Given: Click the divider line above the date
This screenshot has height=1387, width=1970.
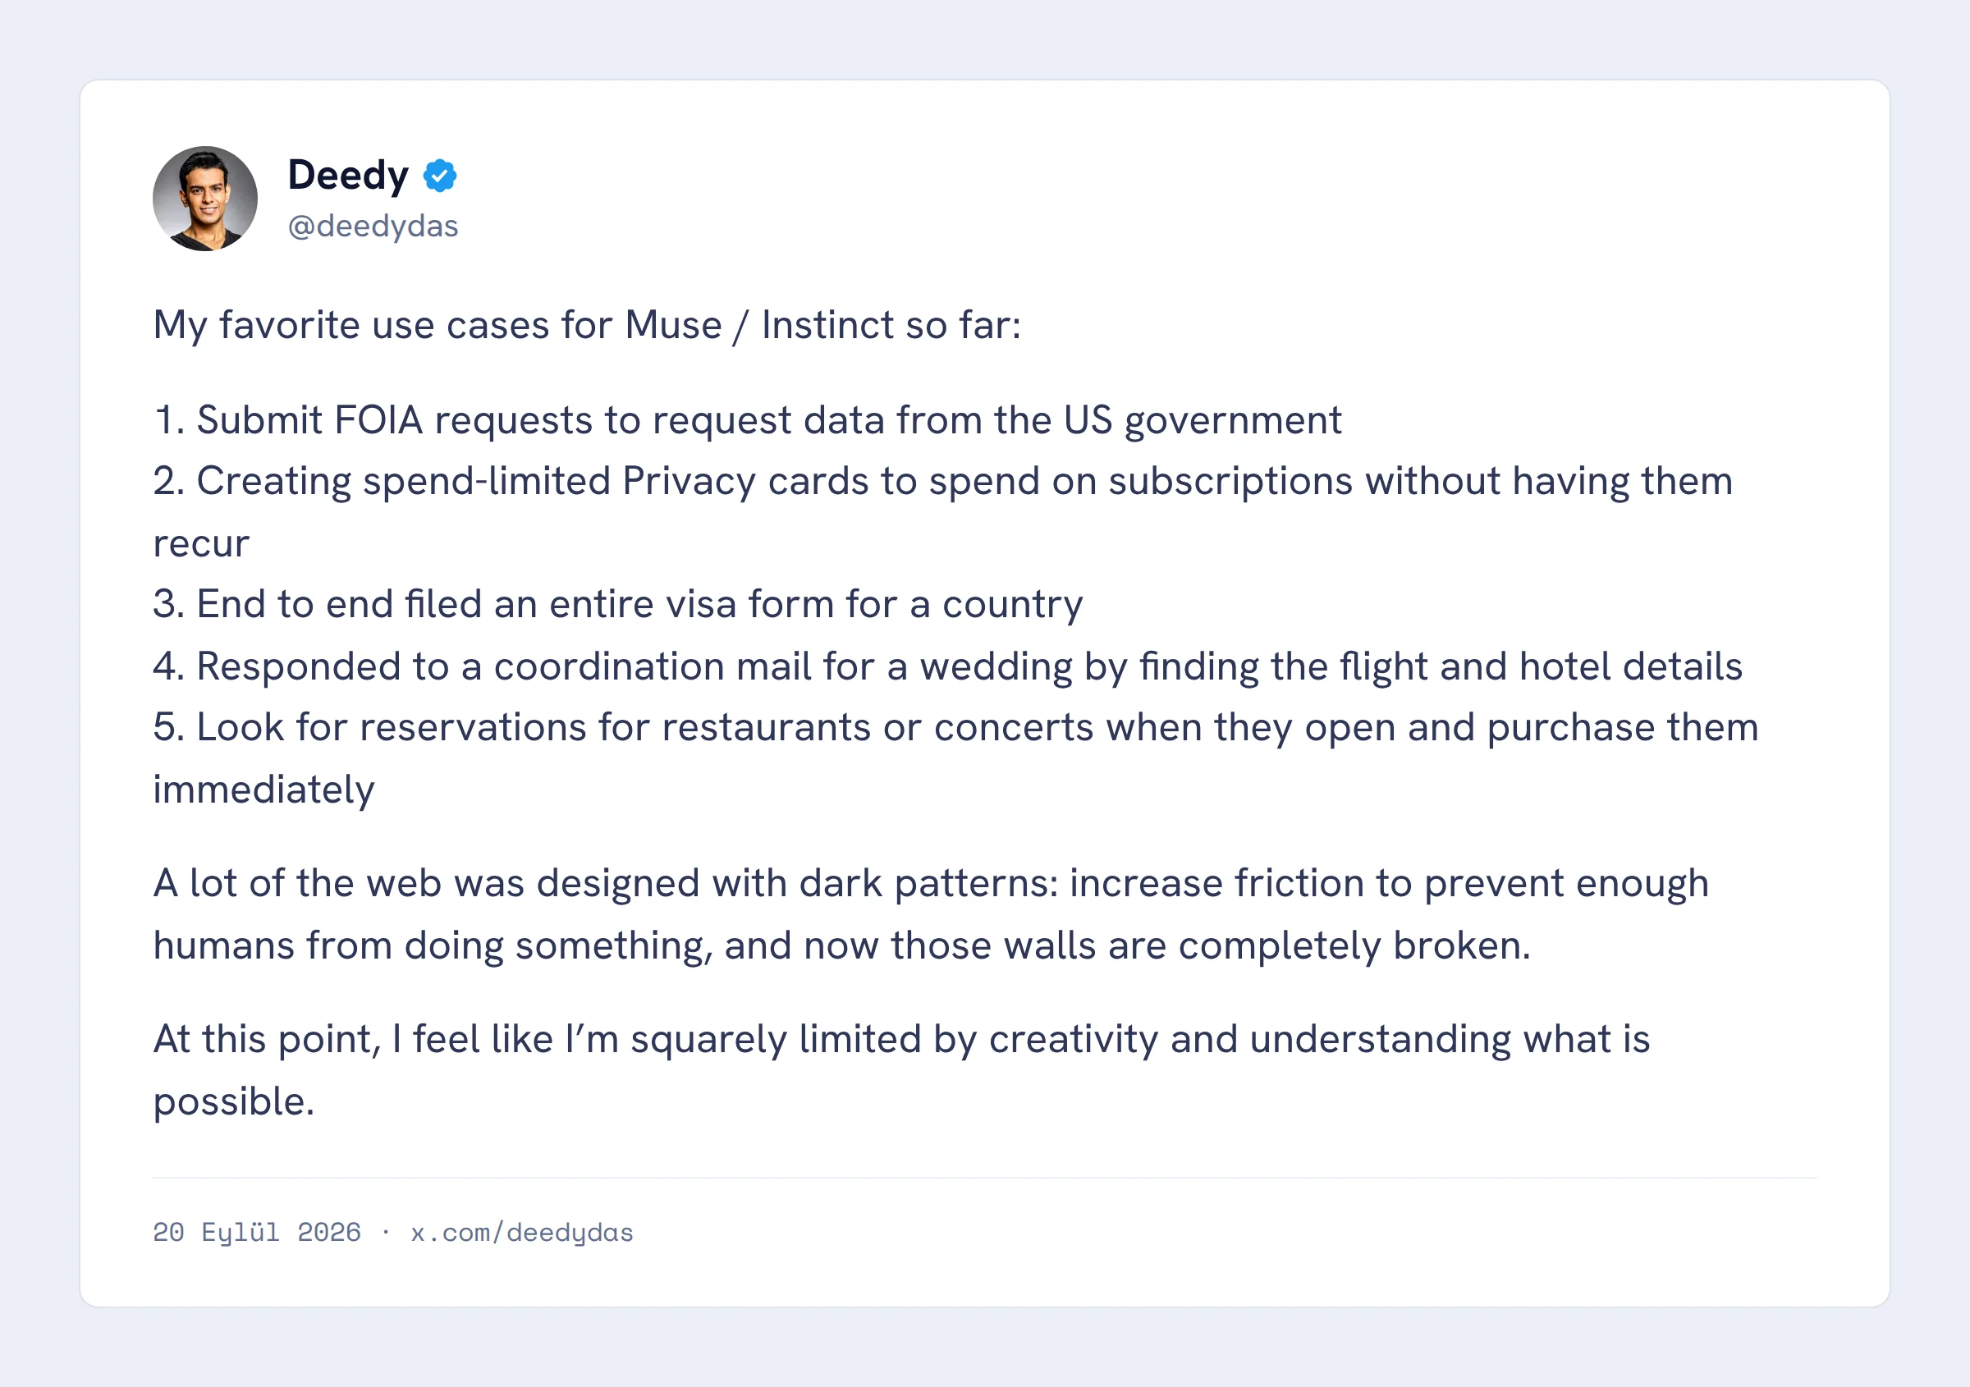Looking at the screenshot, I should [x=985, y=1178].
